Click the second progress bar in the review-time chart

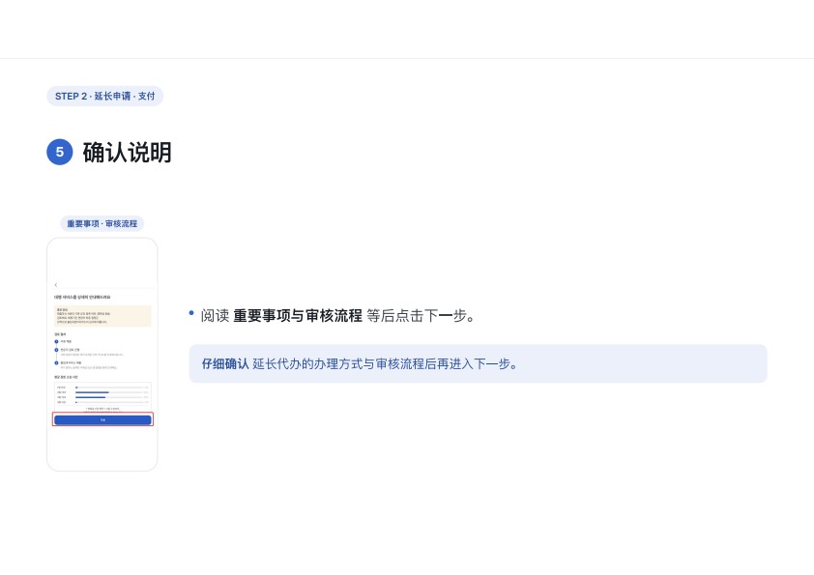[109, 392]
